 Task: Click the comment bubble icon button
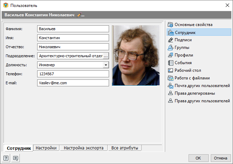point(16,158)
